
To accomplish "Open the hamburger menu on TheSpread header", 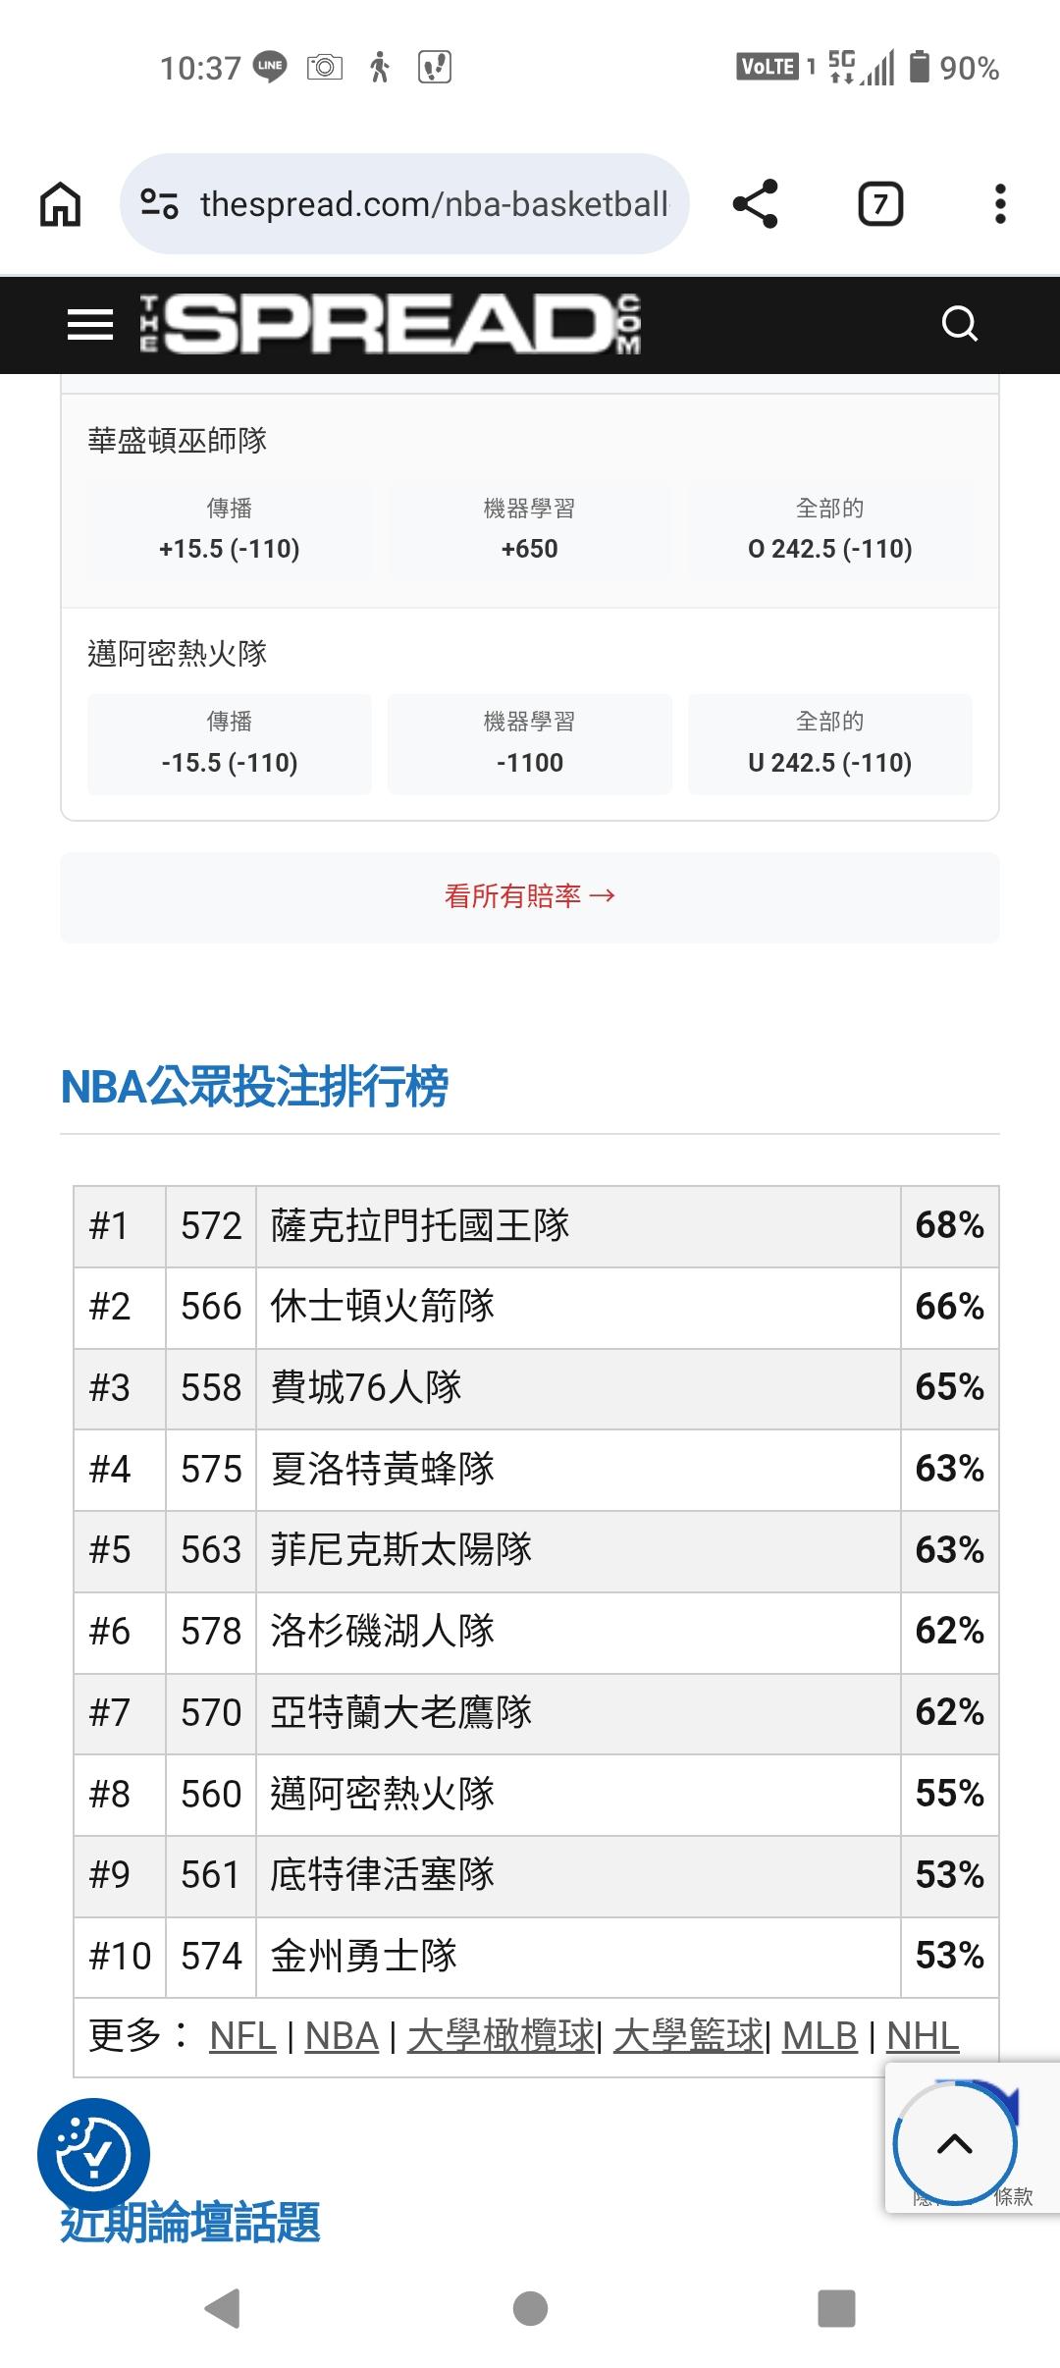I will (x=89, y=324).
